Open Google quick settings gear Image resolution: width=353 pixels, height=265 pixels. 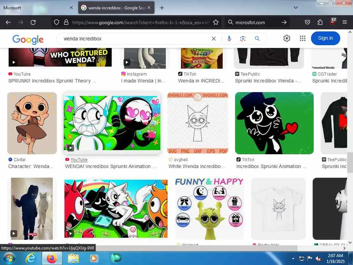click(286, 38)
